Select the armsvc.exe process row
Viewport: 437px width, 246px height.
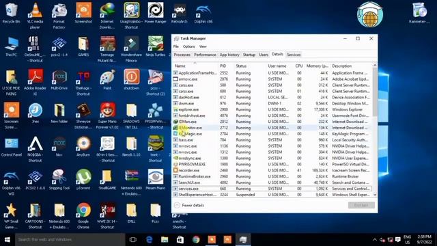pos(272,79)
